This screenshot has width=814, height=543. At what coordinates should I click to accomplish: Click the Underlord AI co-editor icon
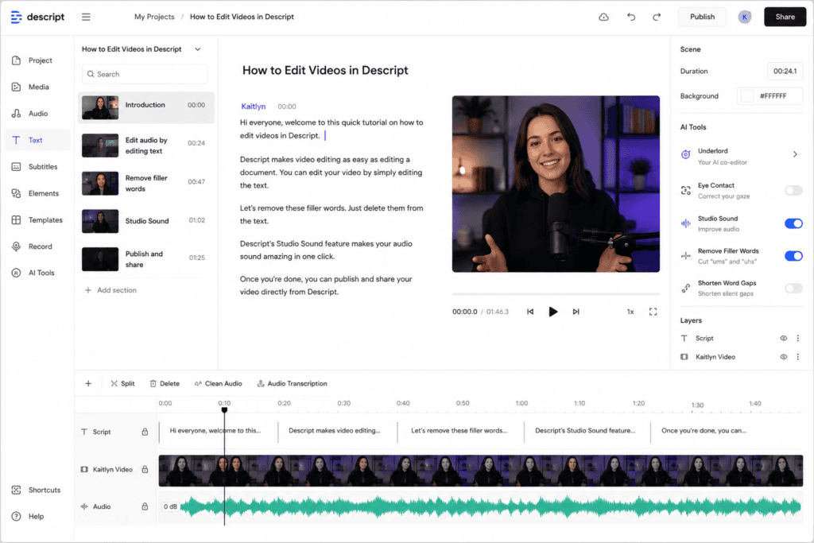pyautogui.click(x=686, y=155)
